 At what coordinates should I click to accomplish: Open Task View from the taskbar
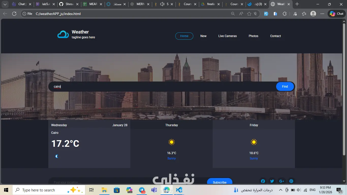coord(91,190)
